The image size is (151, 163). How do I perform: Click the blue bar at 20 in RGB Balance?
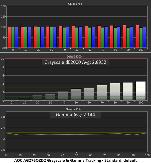pyautogui.click(x=42, y=37)
